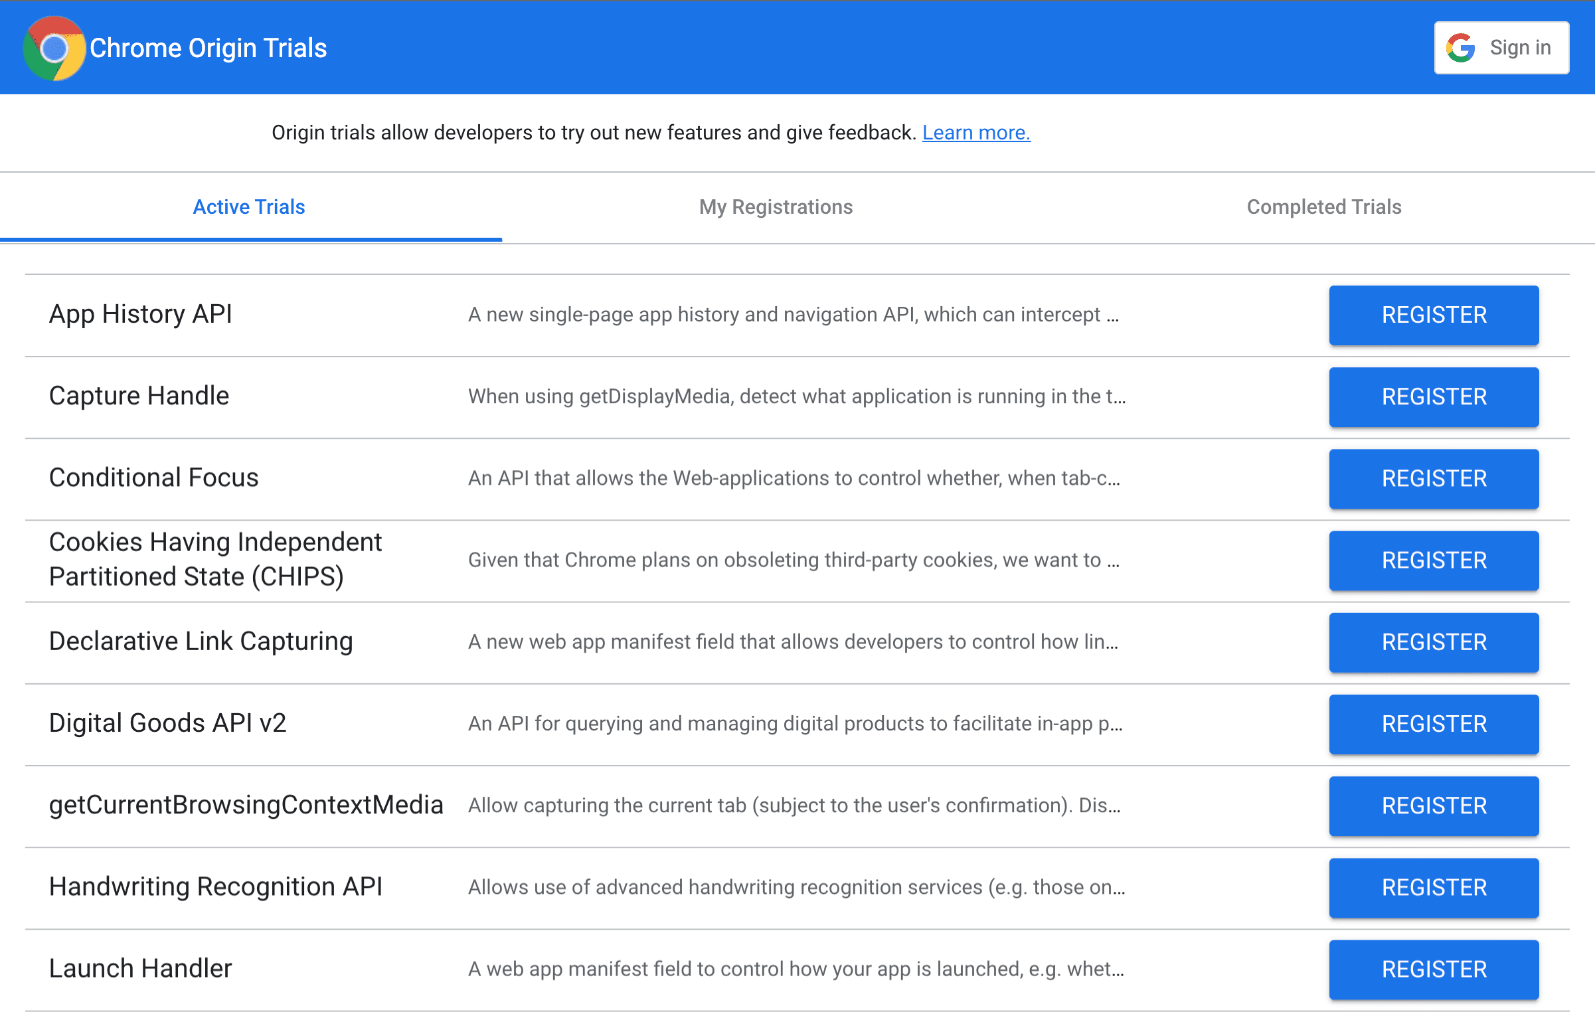The image size is (1595, 1016).
Task: Select the Active Trials tab
Action: tap(248, 207)
